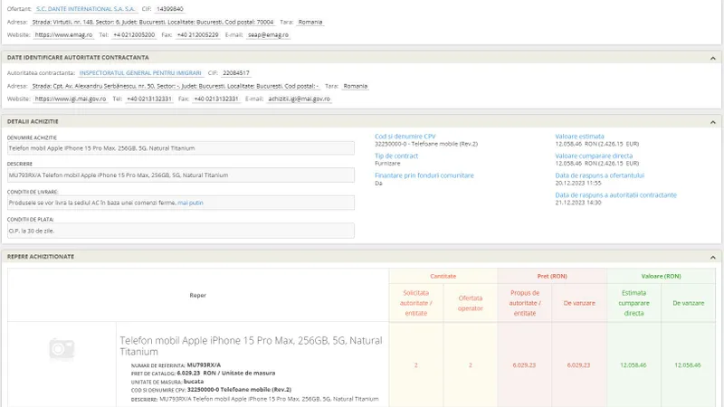Click the Romania country value in supplier address
Image resolution: width=724 pixels, height=407 pixels.
pos(310,22)
